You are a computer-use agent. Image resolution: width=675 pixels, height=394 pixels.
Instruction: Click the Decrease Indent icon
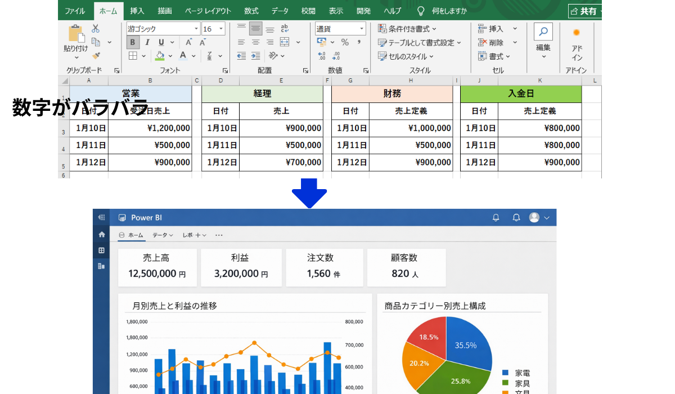coord(242,56)
